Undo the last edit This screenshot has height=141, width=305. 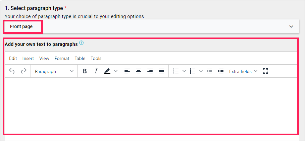(x=12, y=71)
